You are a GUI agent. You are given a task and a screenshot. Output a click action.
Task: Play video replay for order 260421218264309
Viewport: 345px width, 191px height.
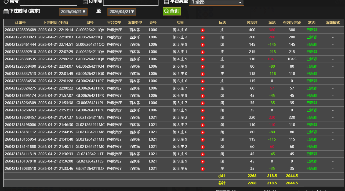coord(203,103)
